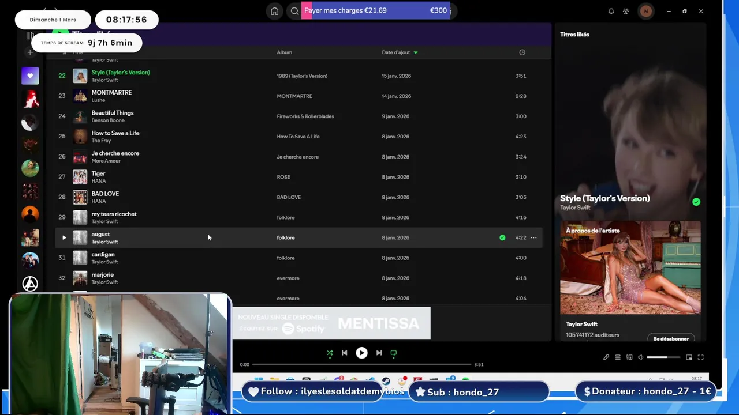Select the track 'Je cherche encore' title
739x415 pixels.
pyautogui.click(x=115, y=153)
